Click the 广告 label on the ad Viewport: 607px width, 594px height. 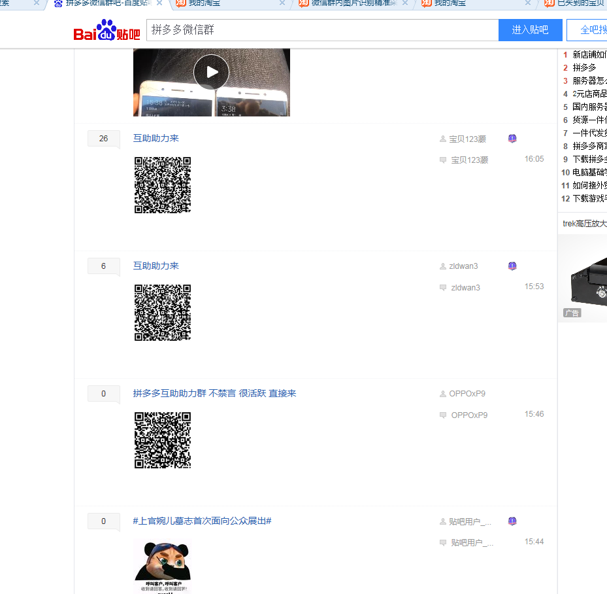coord(572,313)
